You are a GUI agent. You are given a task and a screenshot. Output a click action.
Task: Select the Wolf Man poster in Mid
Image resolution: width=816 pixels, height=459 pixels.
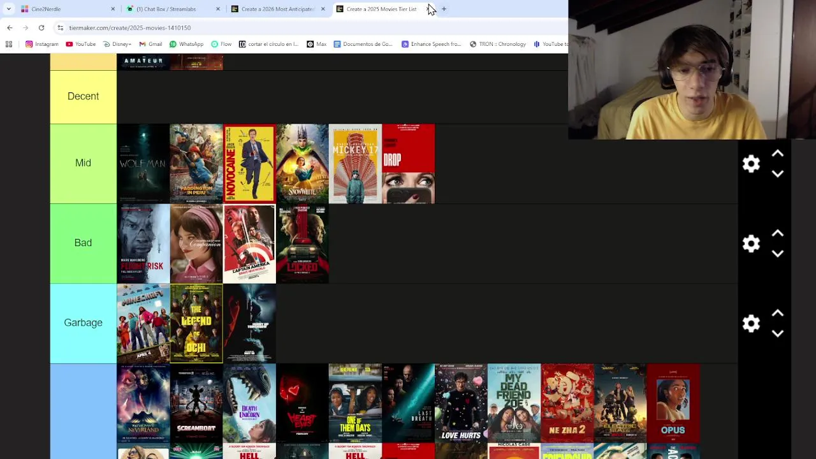coord(143,164)
